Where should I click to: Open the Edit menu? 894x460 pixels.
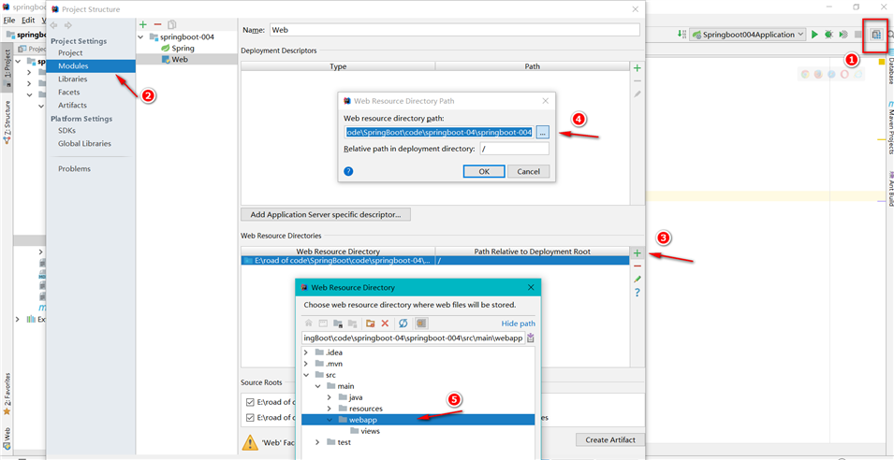tap(28, 20)
